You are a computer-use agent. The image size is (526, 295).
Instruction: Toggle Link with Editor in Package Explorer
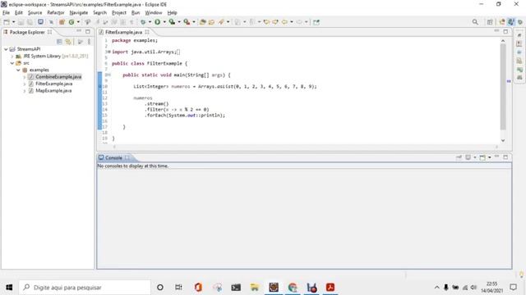(x=68, y=42)
